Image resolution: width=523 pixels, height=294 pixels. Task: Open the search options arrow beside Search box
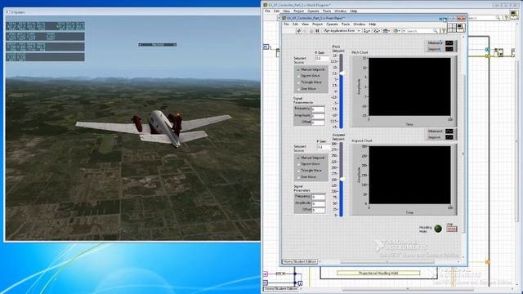click(404, 31)
